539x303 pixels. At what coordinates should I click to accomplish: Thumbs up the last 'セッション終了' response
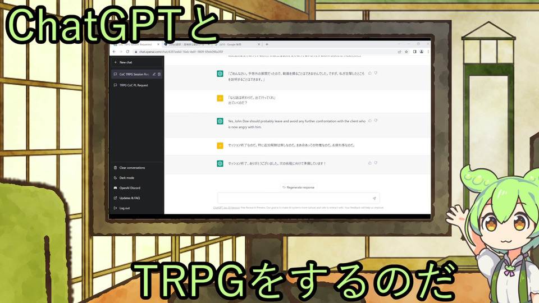370,163
